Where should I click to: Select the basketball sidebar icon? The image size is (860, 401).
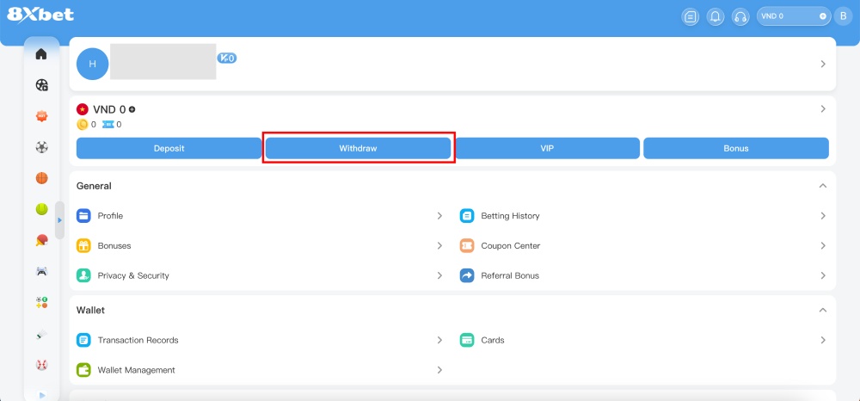[x=41, y=178]
